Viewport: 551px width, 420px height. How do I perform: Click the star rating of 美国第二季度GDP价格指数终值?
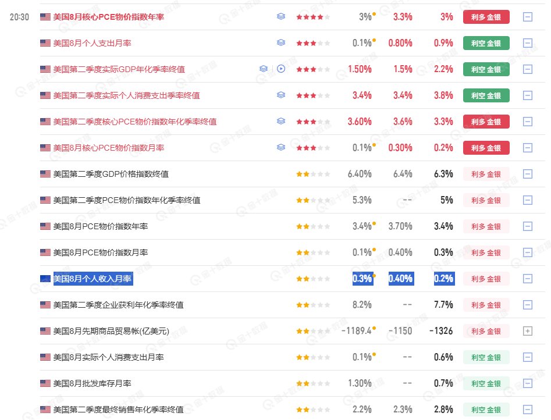[x=313, y=174]
